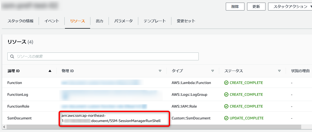Switch to the イベント tab

tap(52, 21)
